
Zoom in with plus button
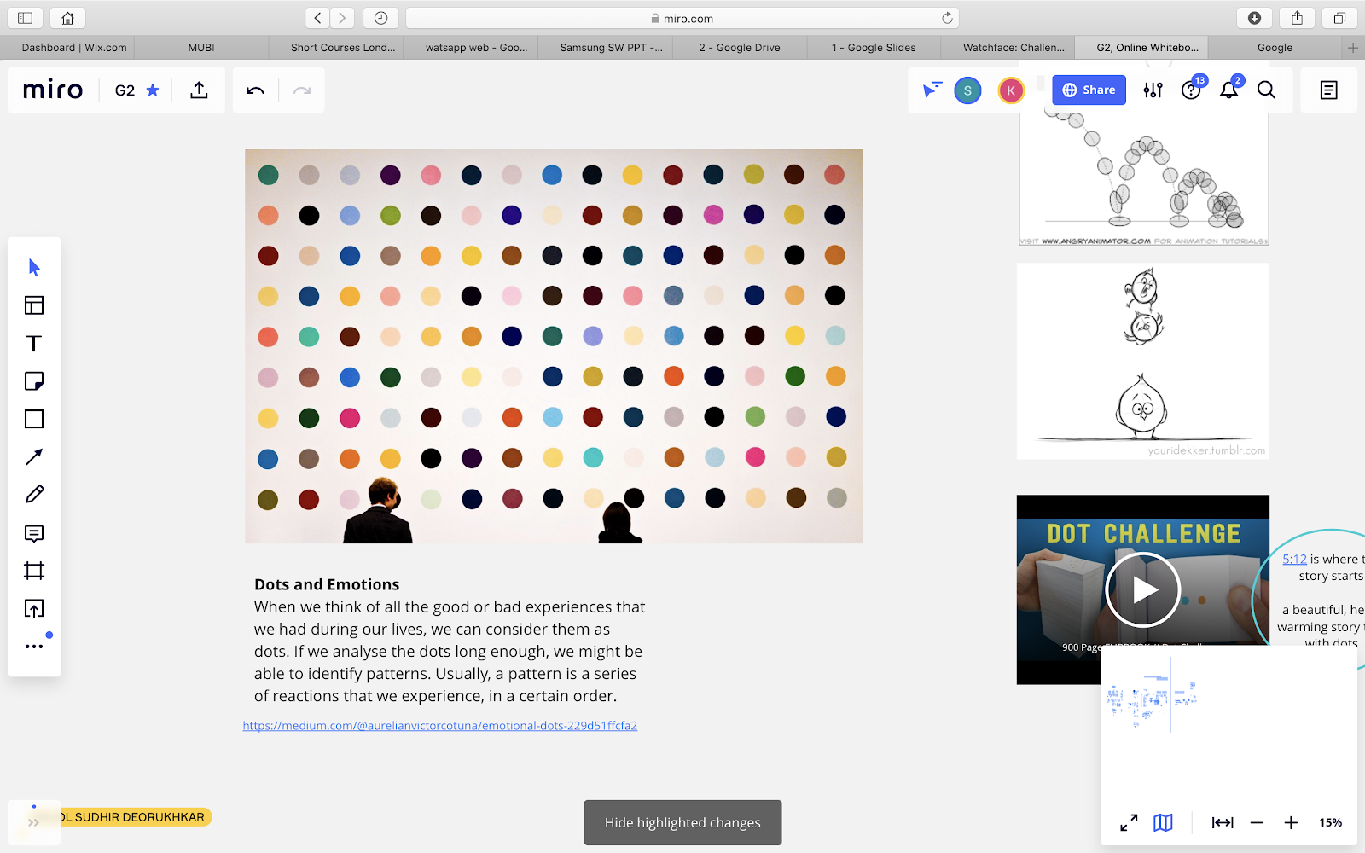click(x=1291, y=822)
